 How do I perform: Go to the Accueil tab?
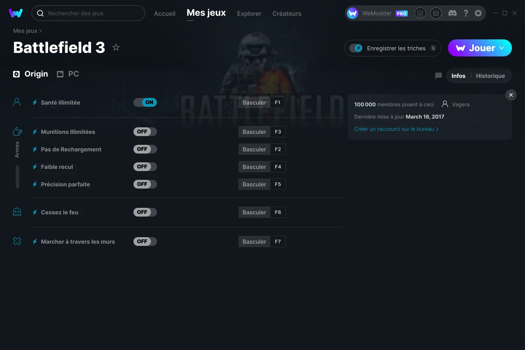[164, 14]
